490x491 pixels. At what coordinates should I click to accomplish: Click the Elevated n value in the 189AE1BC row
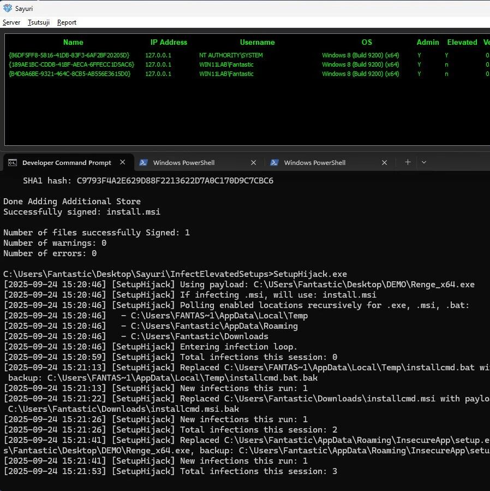coord(446,64)
